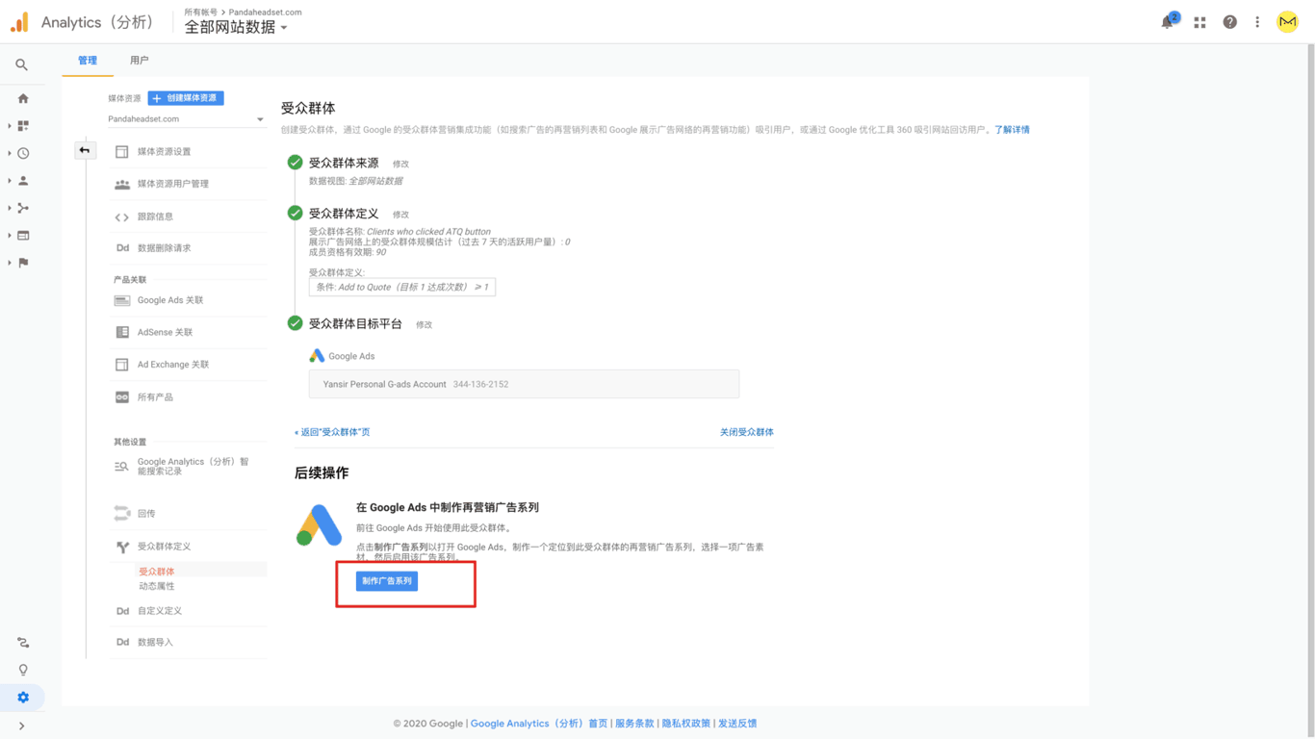Click the 关闭受众群体 link
Viewport: 1315px width, 739px height.
746,432
